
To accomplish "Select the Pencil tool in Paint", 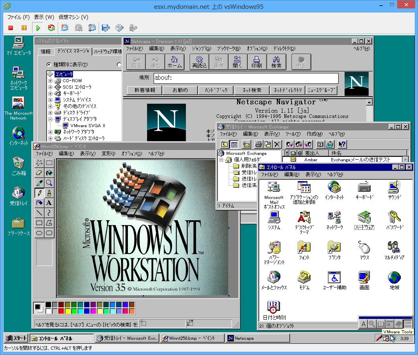I will pyautogui.click(x=39, y=193).
